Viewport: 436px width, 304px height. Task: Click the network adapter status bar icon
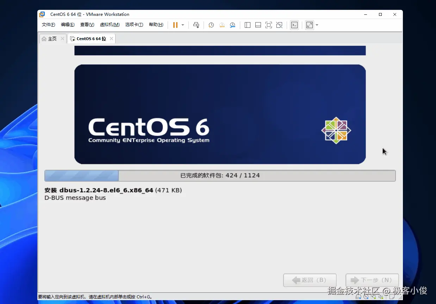click(x=373, y=297)
